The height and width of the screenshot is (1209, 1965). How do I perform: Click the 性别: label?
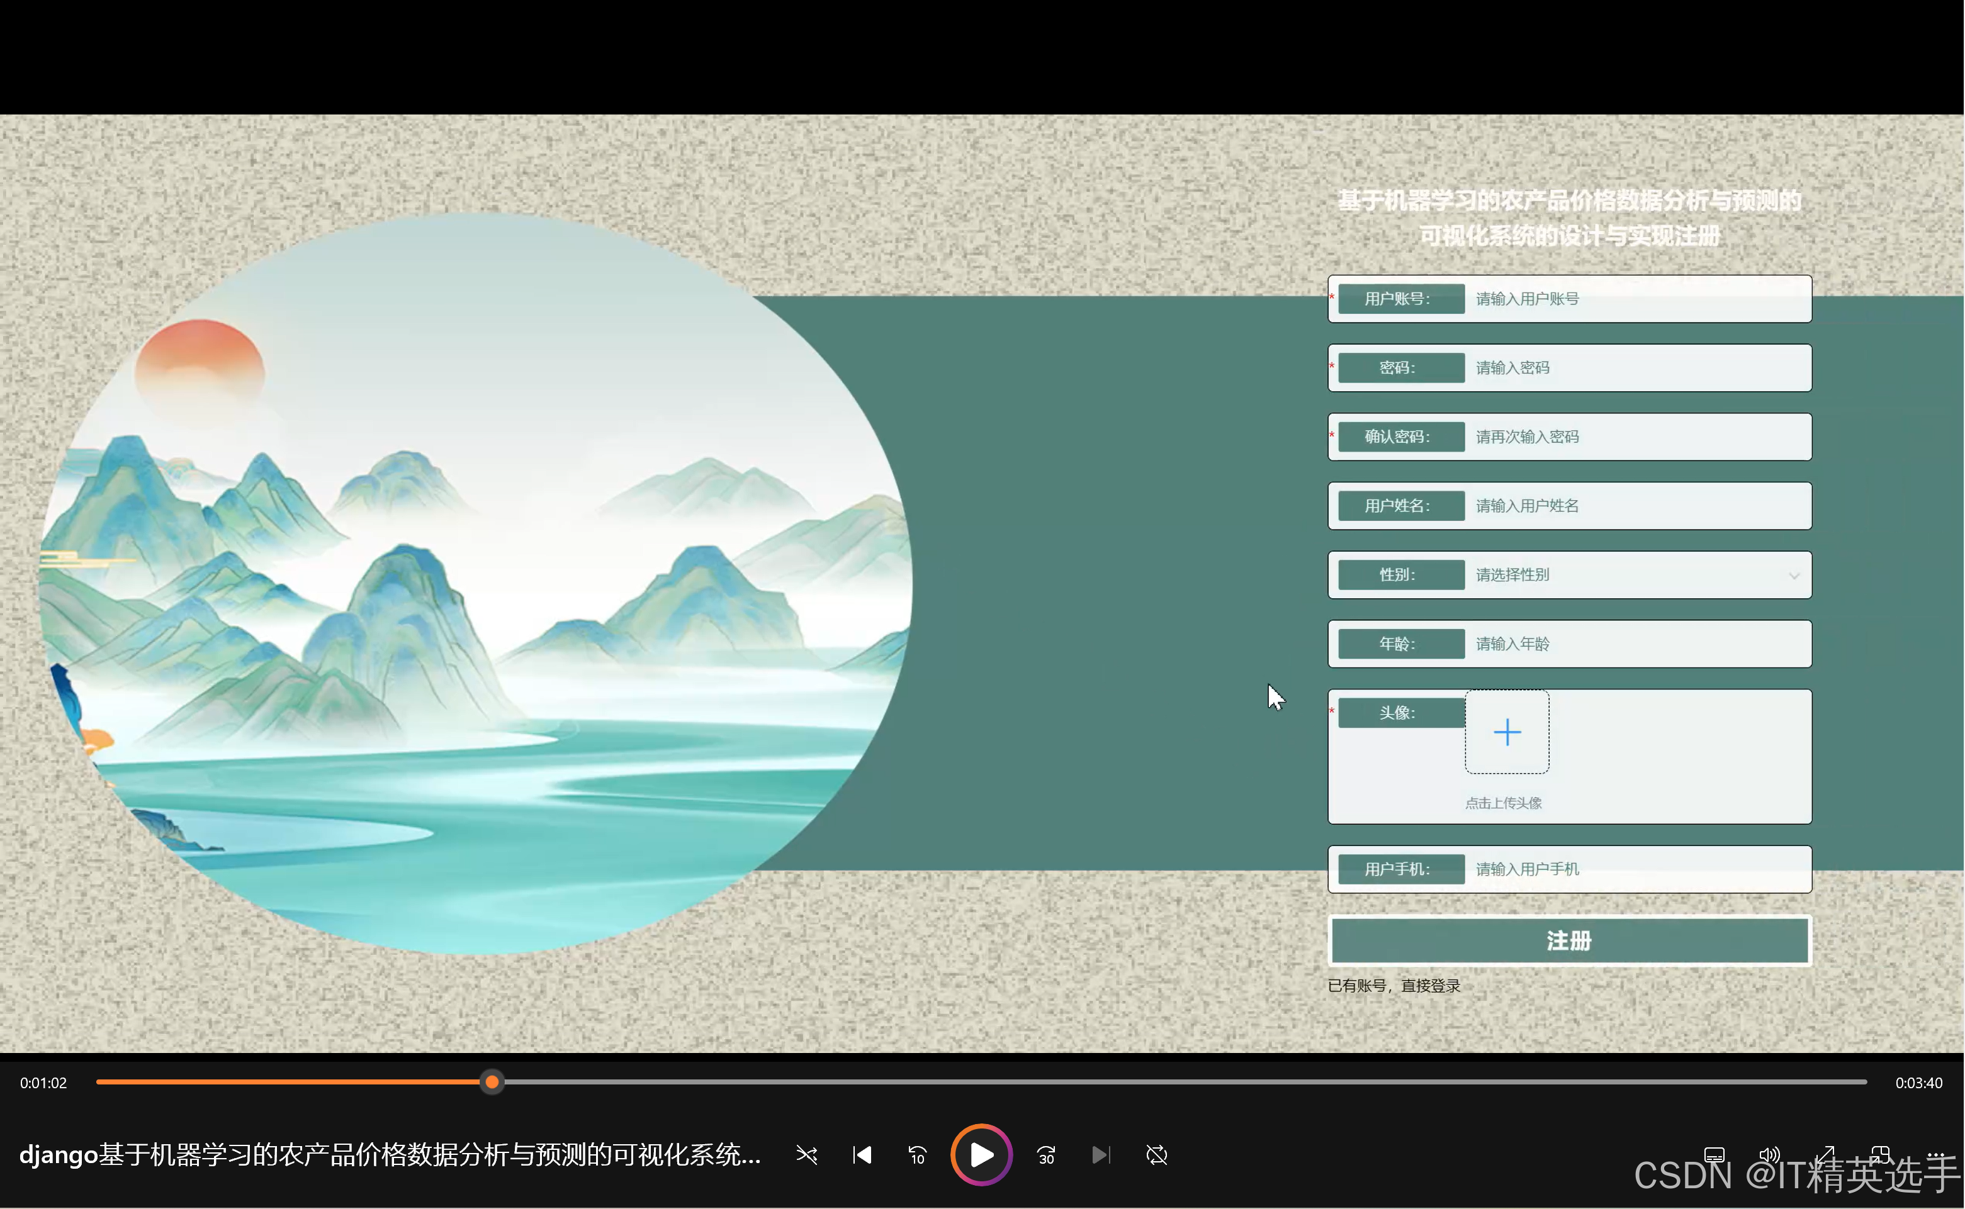pos(1401,574)
